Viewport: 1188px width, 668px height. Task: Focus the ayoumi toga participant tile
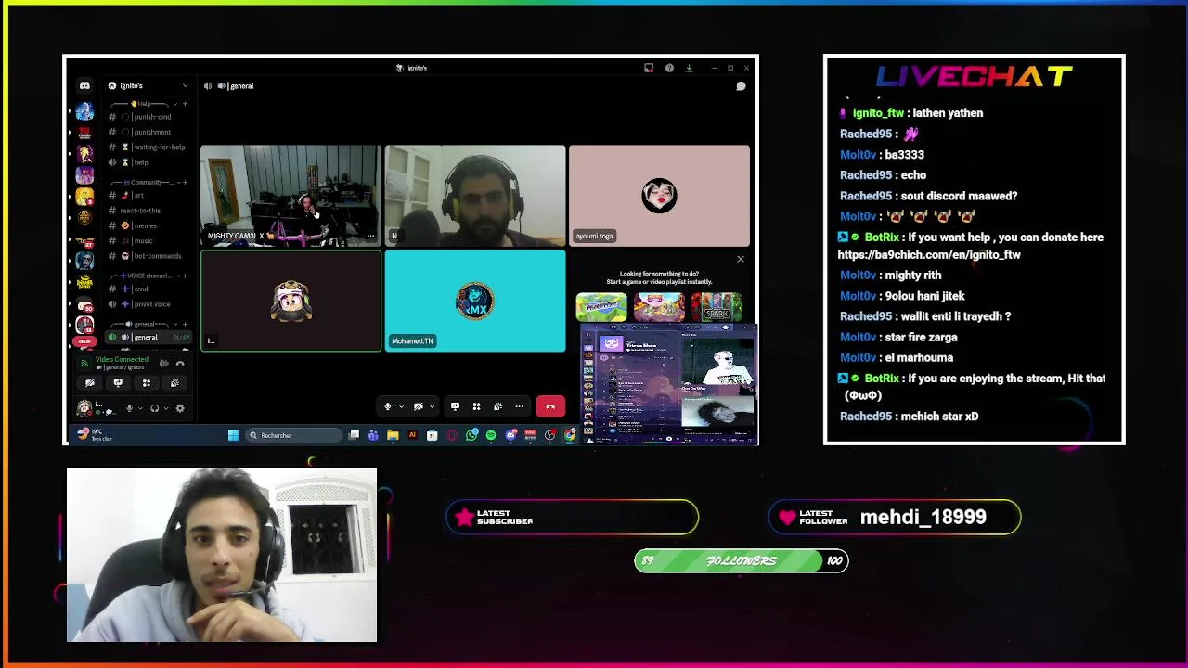point(659,196)
